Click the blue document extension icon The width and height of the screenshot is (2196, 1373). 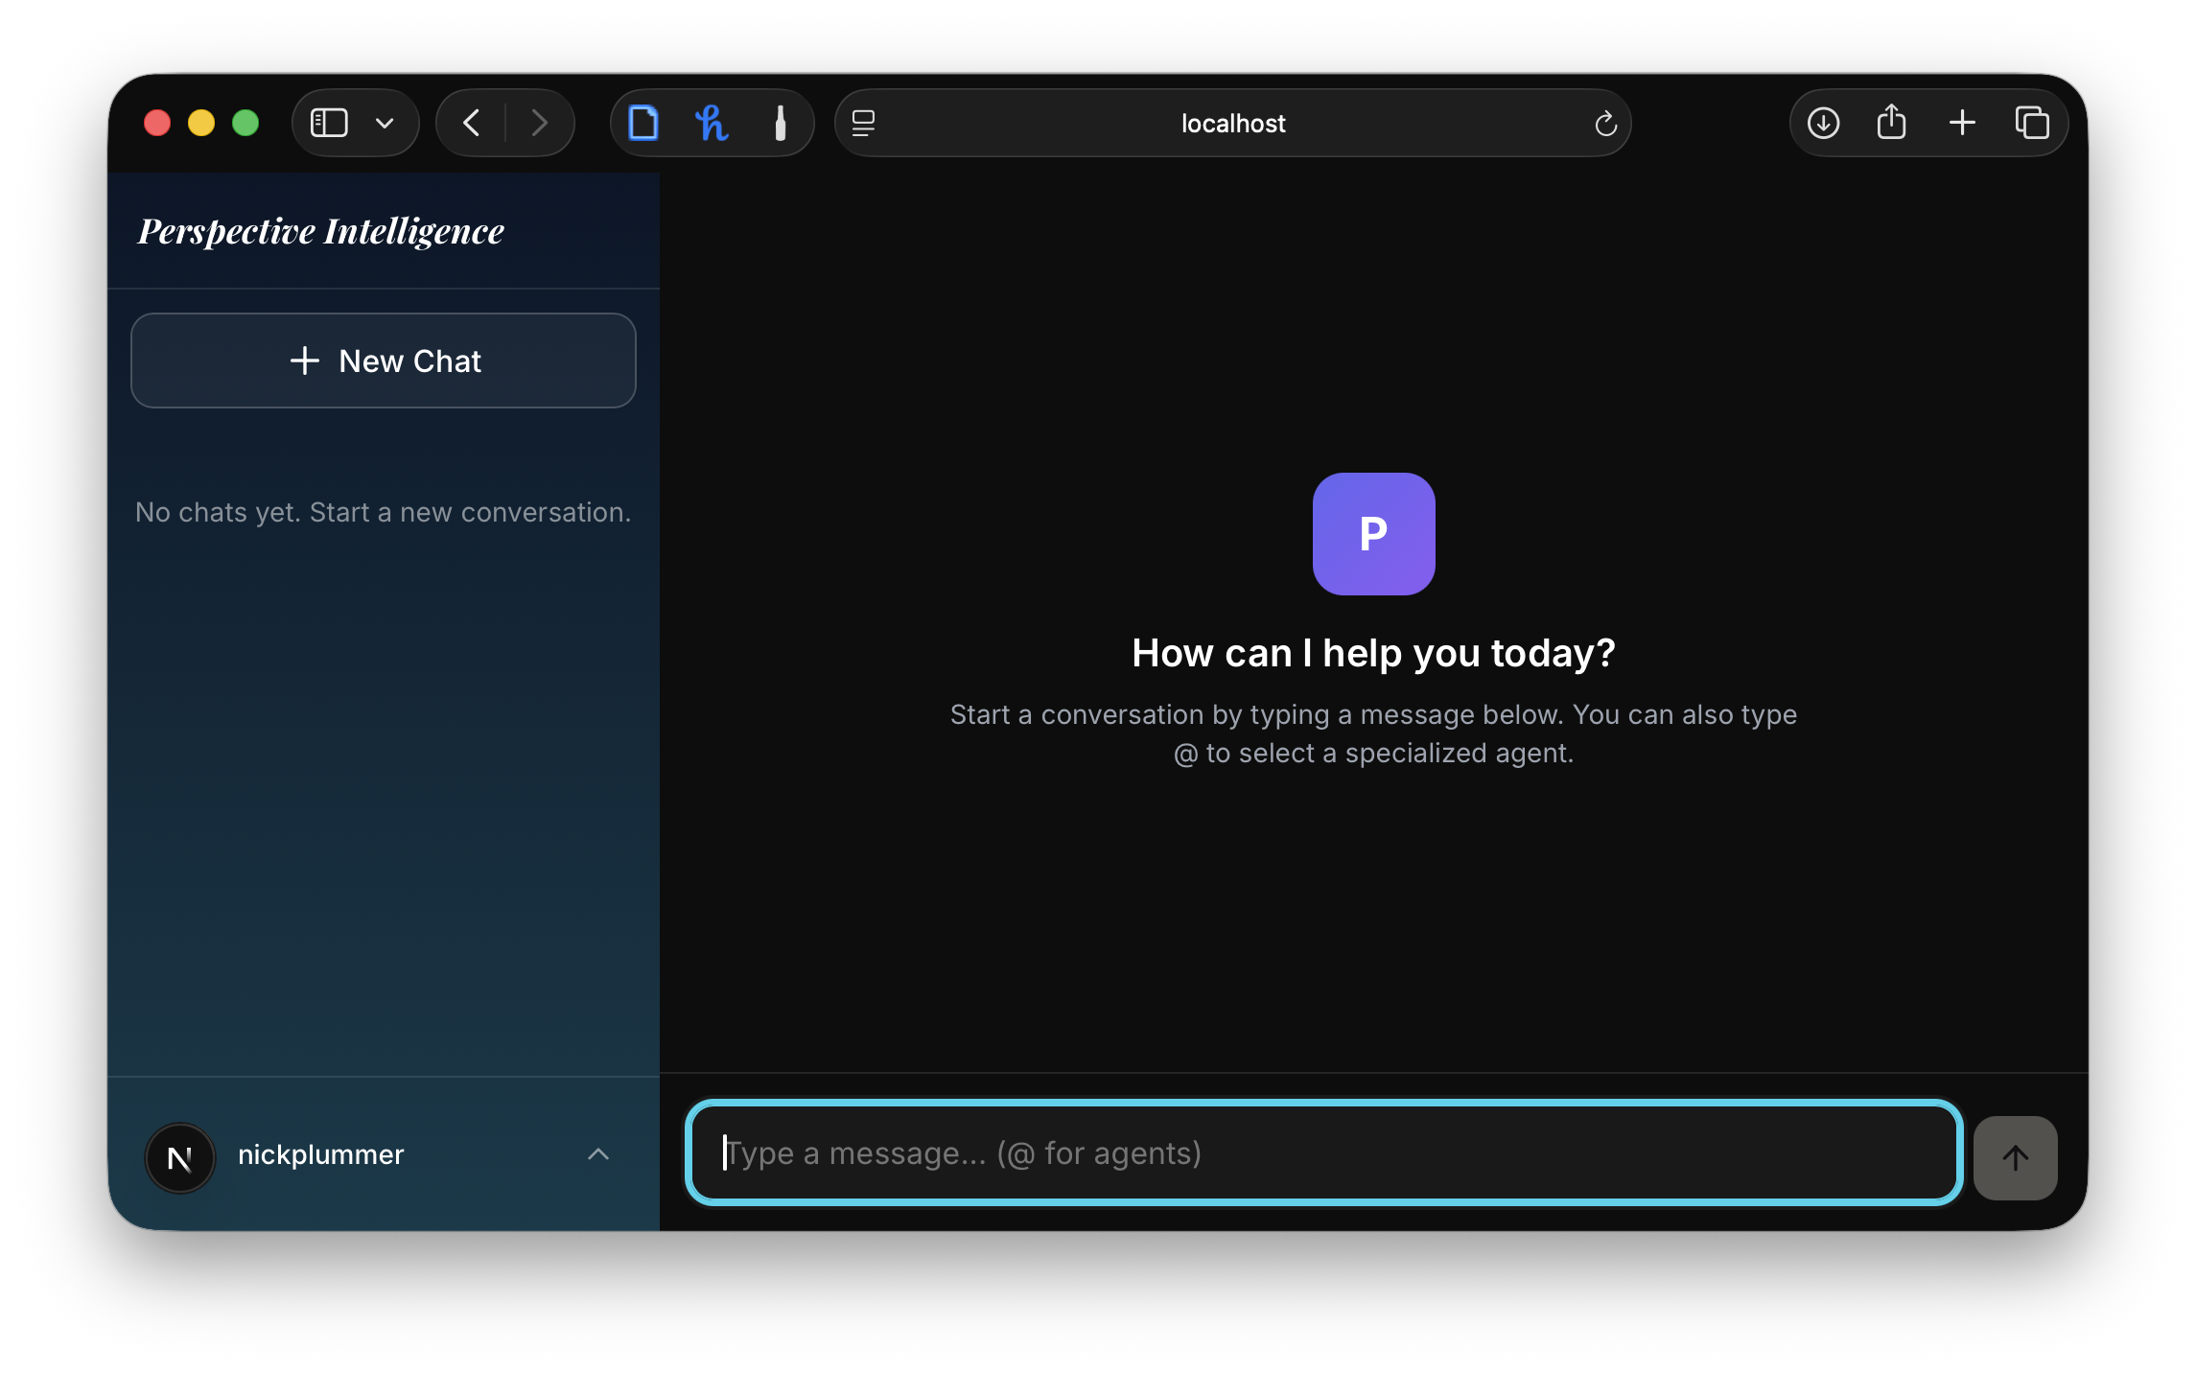(x=642, y=123)
